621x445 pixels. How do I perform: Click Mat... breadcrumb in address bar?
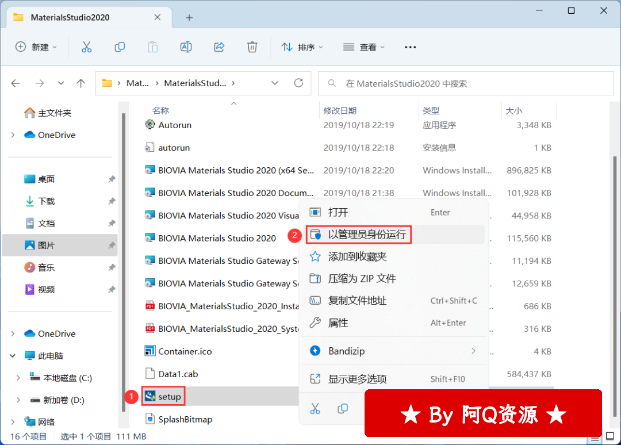(x=137, y=83)
